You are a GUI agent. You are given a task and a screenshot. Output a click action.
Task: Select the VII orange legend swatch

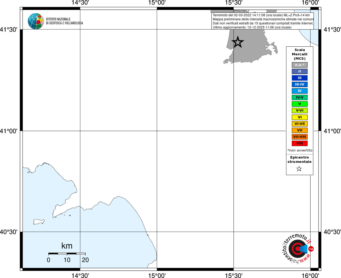300,130
